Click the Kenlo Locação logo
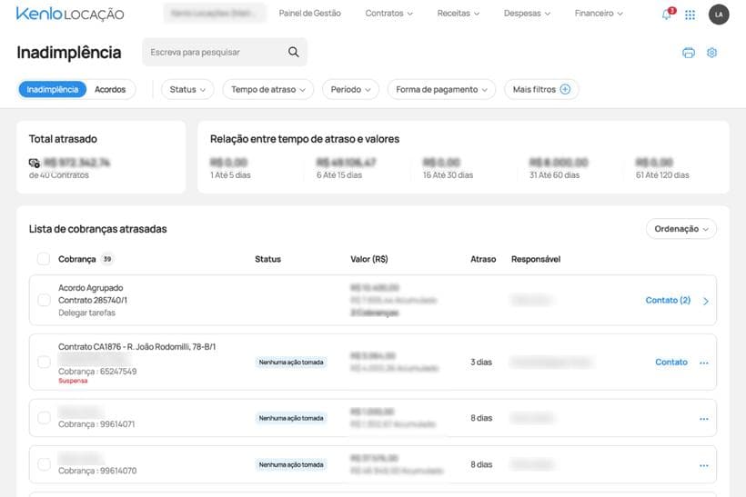 click(70, 14)
